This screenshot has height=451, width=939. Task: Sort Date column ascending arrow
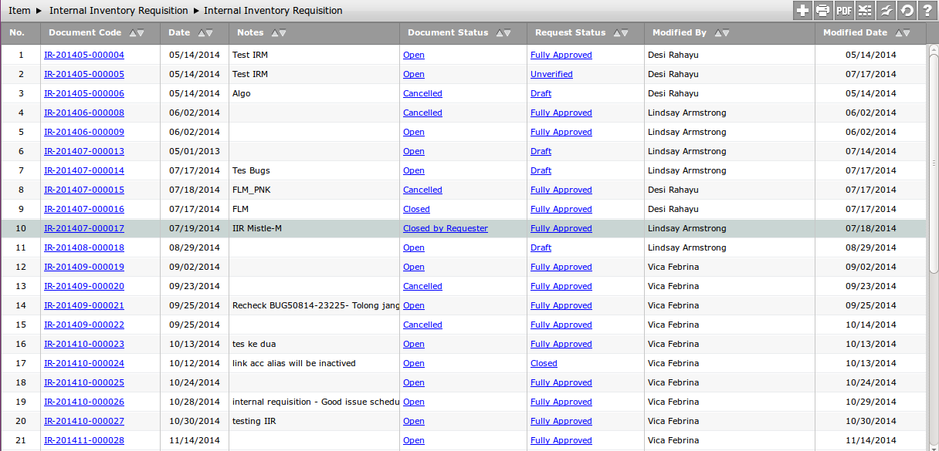tap(201, 33)
